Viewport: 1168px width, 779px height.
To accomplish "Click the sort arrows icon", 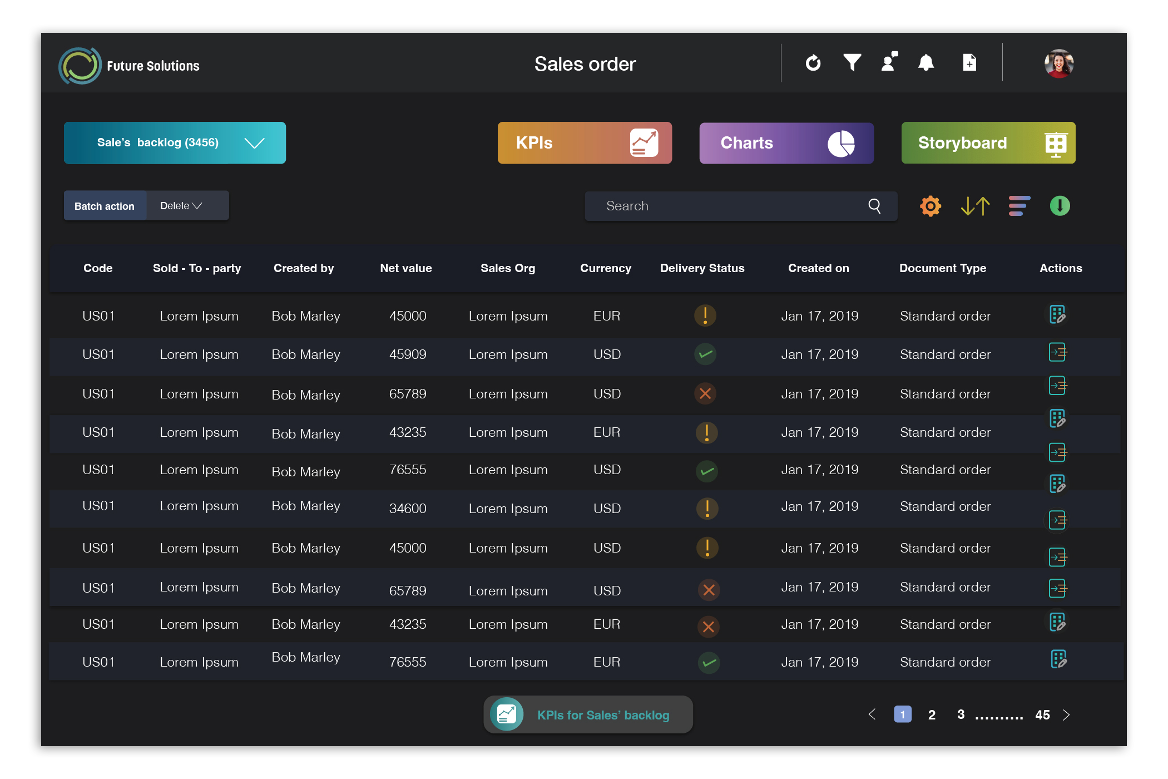I will click(x=975, y=206).
